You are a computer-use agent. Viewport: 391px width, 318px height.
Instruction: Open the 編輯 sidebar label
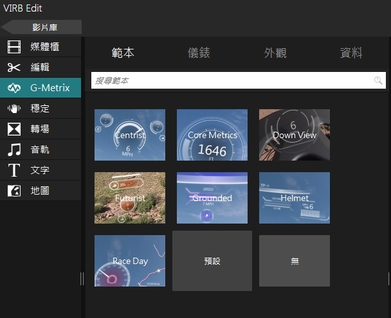[x=40, y=67]
